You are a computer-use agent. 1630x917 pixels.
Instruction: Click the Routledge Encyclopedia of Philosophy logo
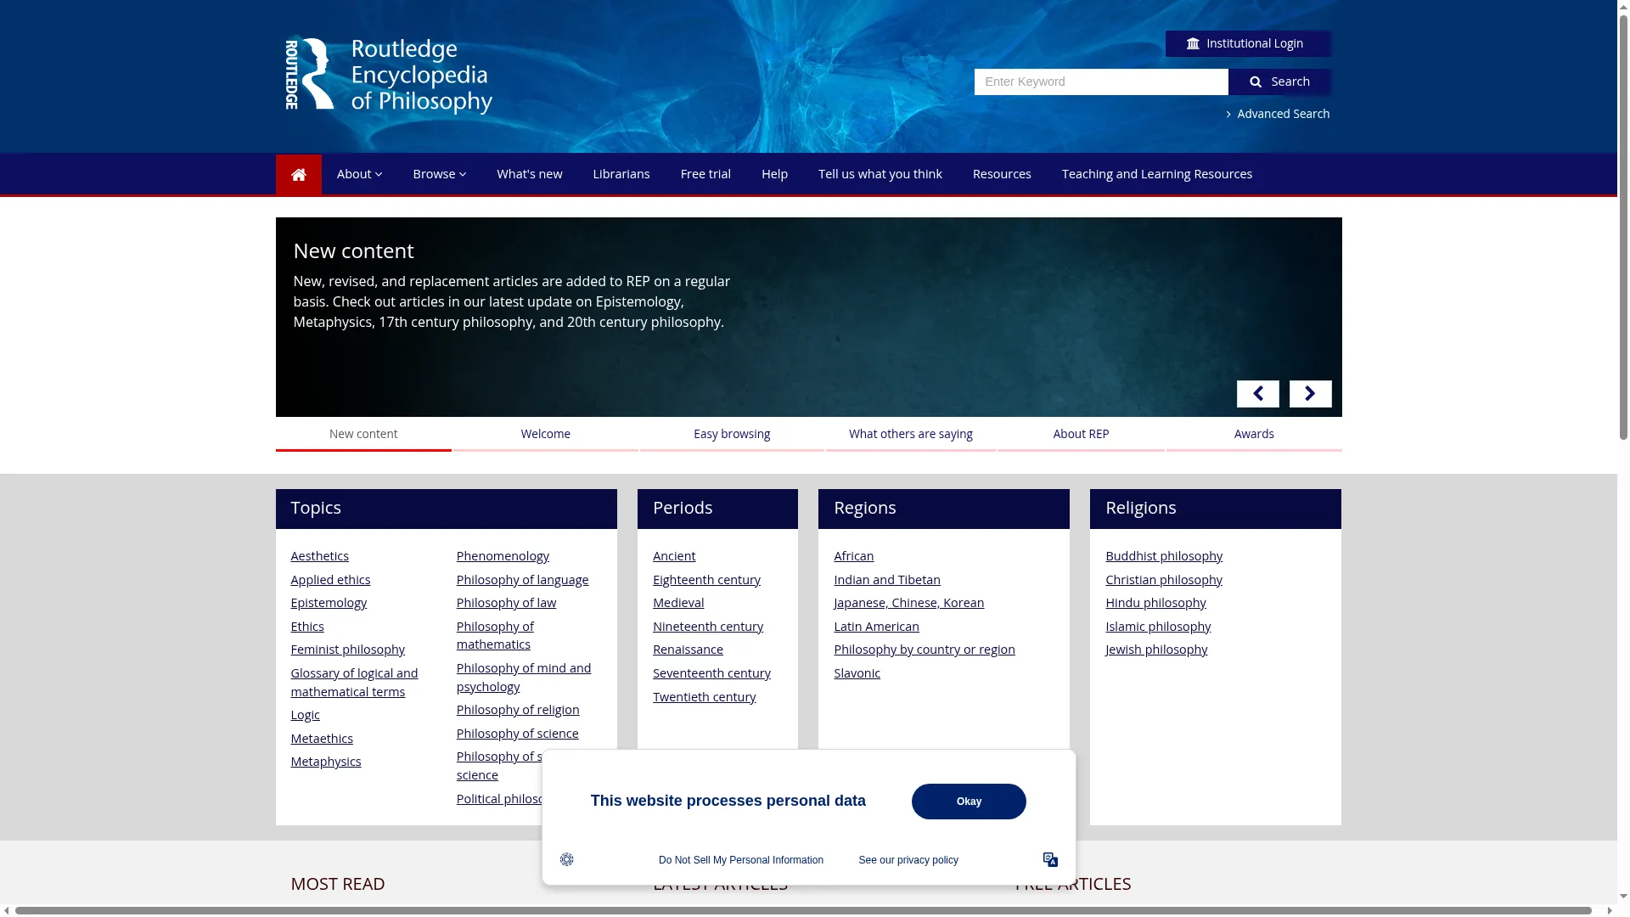[x=389, y=76]
